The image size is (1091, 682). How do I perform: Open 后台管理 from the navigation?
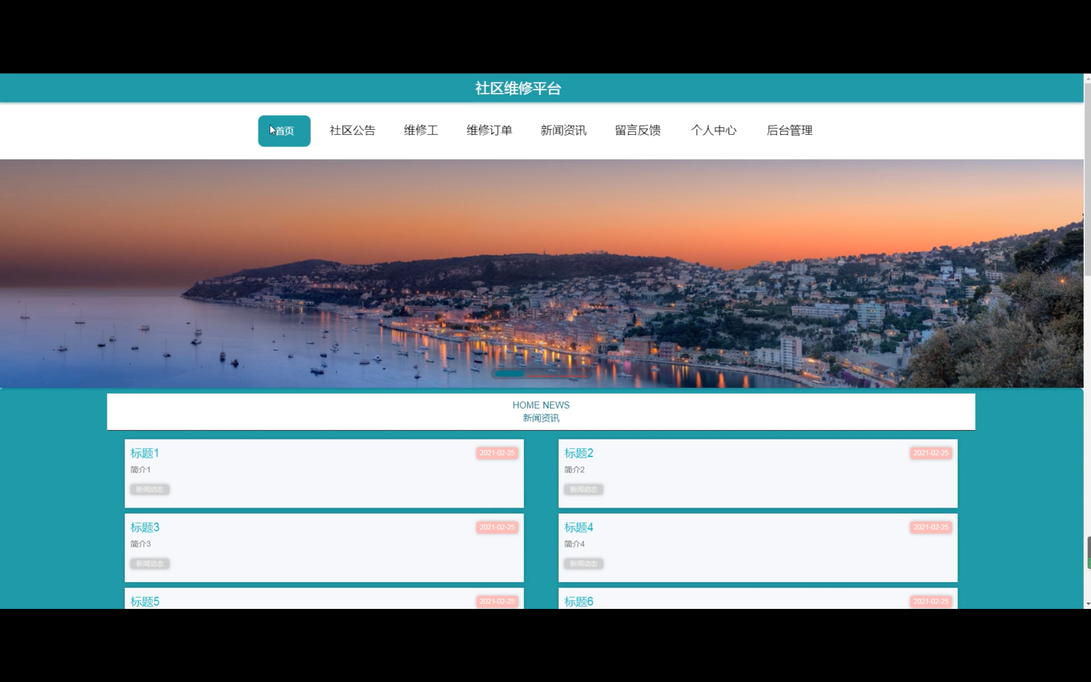[x=789, y=131]
